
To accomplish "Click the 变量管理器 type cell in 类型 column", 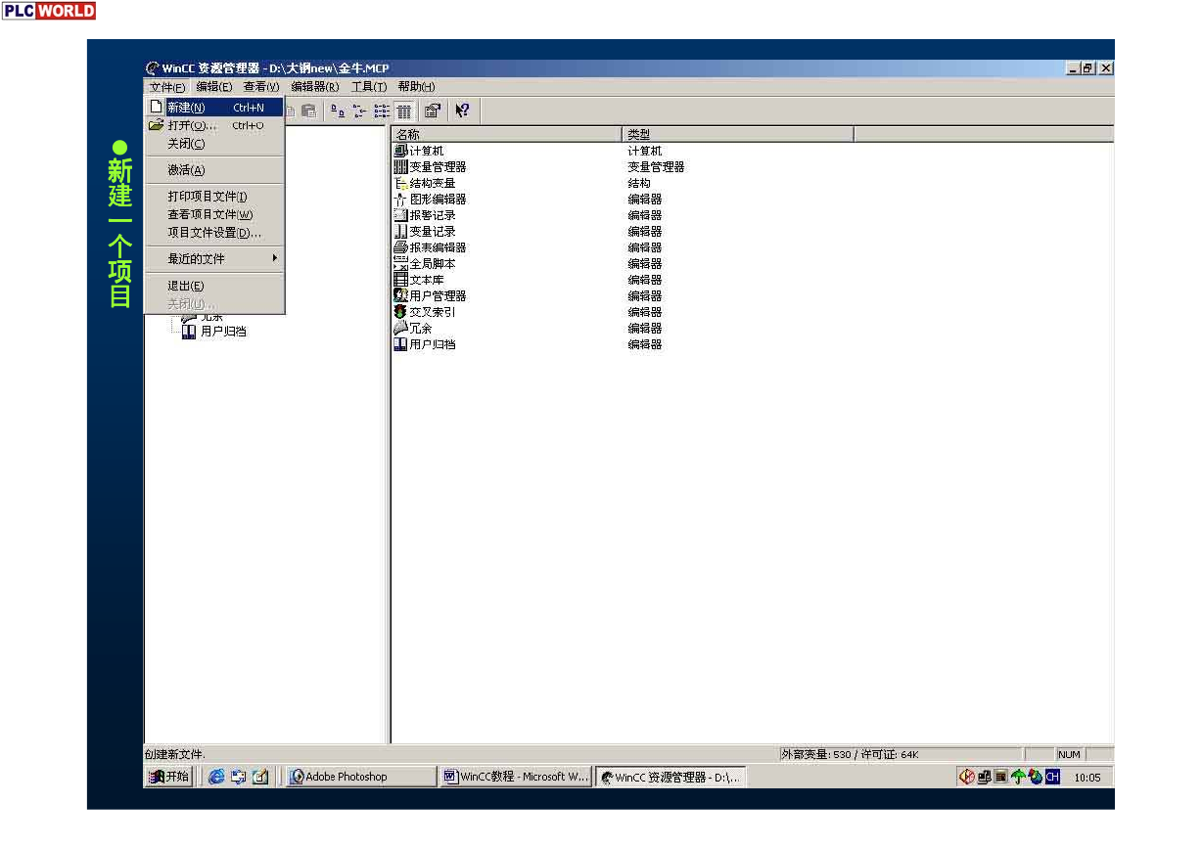I will [656, 166].
